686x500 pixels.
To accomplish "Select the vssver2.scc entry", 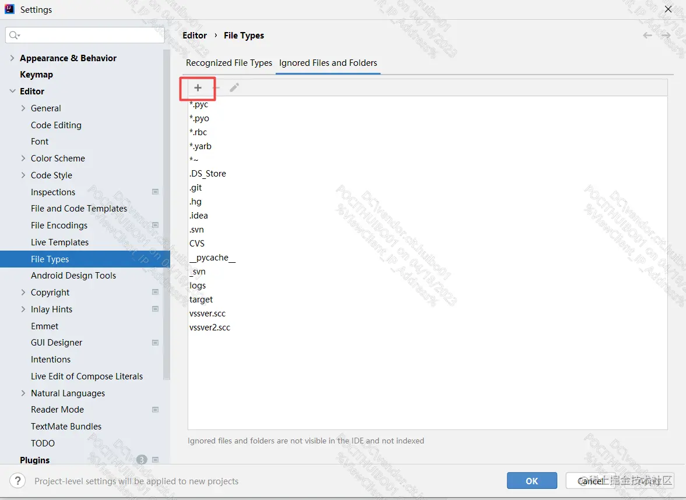I will 210,328.
